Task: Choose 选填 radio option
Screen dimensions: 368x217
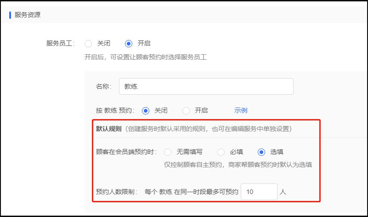Action: pyautogui.click(x=261, y=152)
